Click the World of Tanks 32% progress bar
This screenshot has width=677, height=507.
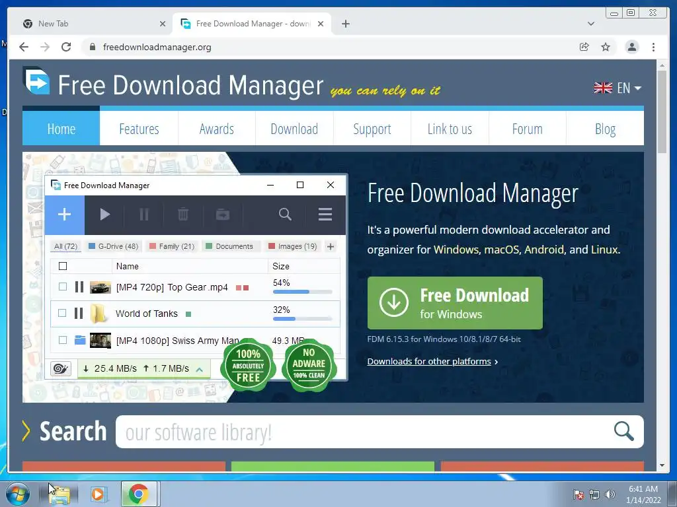pos(302,319)
